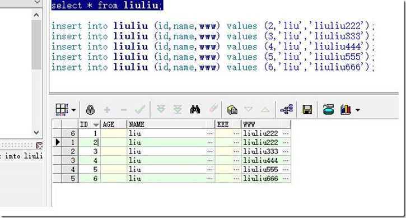Open NAME cell editor in ID 1 row
This screenshot has width=406, height=218.
pyautogui.click(x=210, y=133)
